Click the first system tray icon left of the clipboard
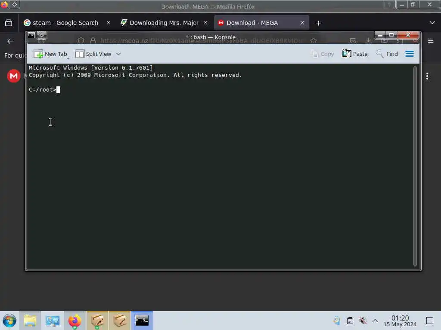 pyautogui.click(x=337, y=321)
